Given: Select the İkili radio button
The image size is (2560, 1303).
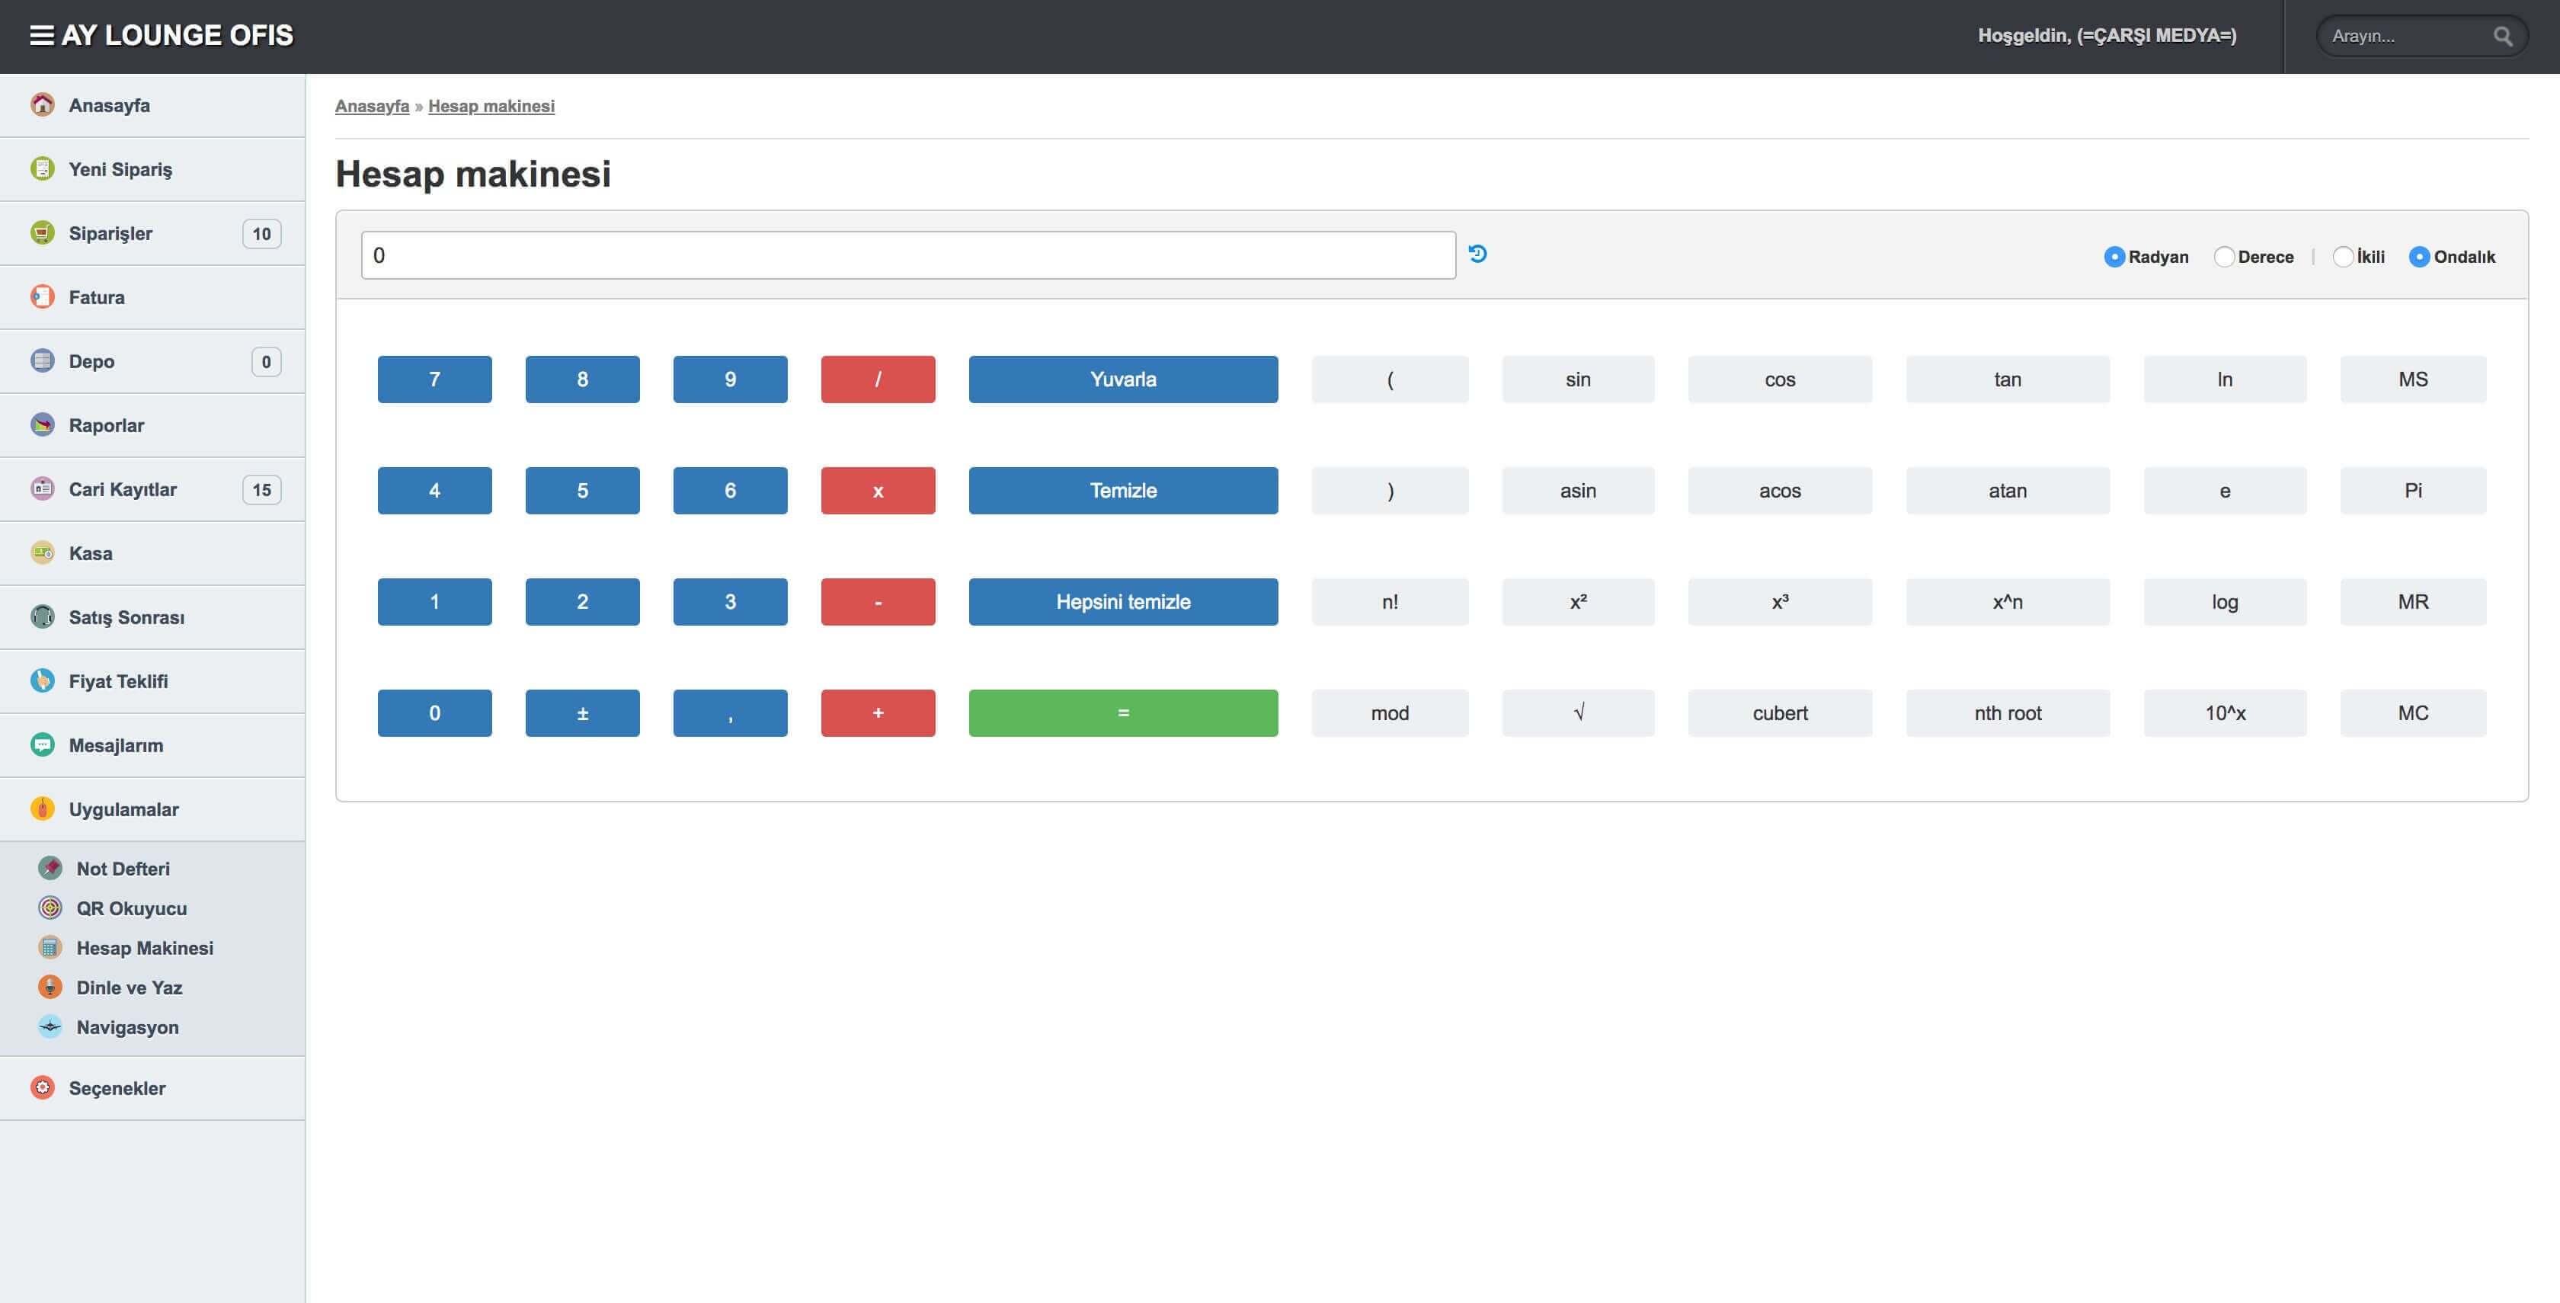Looking at the screenshot, I should click(x=2342, y=257).
